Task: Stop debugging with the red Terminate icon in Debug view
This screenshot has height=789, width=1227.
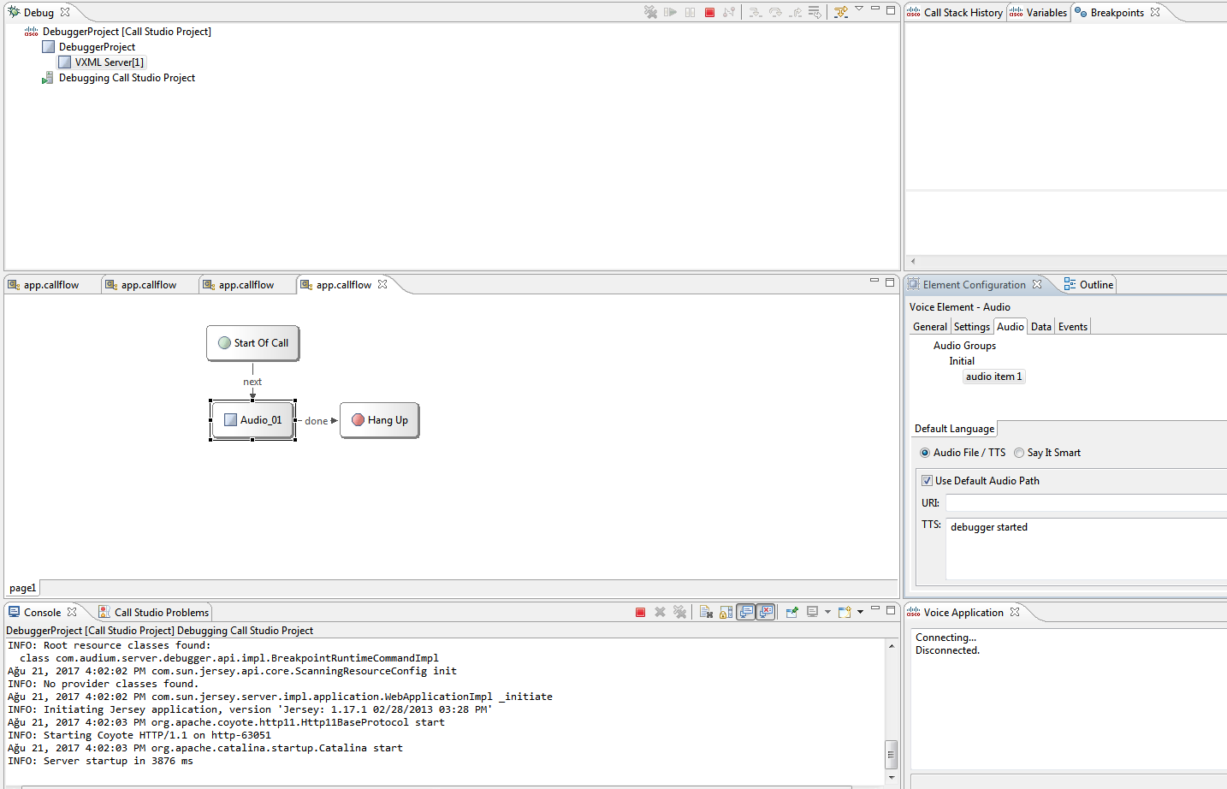Action: [x=709, y=12]
